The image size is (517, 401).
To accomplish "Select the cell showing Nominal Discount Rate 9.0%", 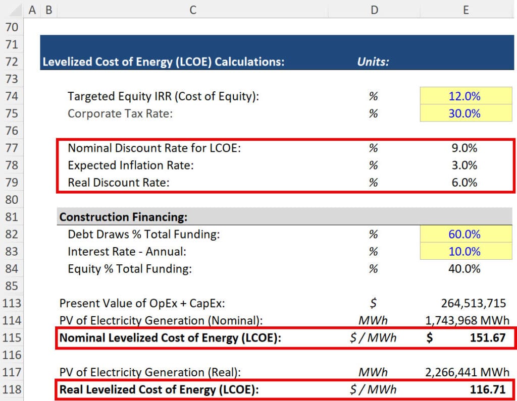I will pos(464,148).
